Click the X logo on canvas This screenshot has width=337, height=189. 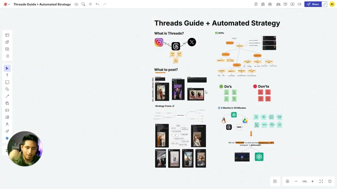(192, 42)
